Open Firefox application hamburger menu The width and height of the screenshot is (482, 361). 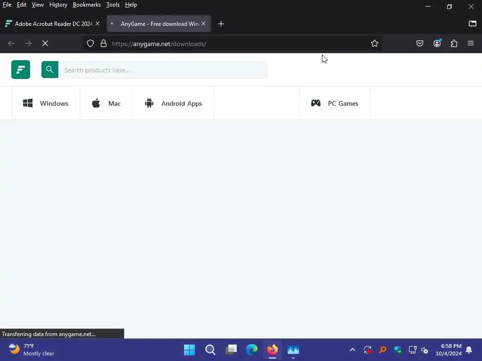click(x=471, y=44)
